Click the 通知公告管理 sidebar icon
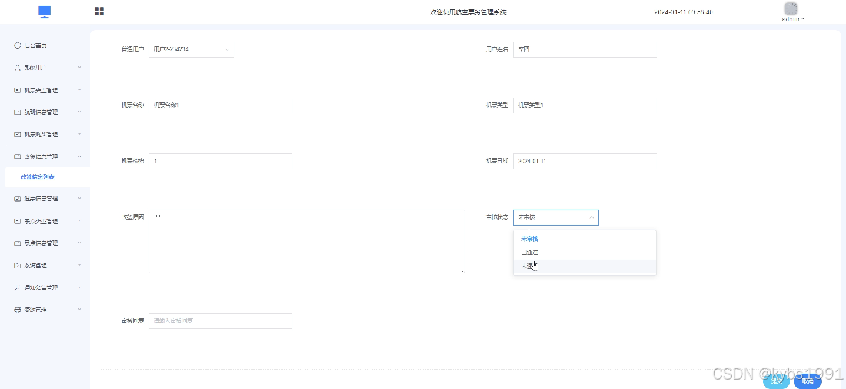The height and width of the screenshot is (389, 846). 18,287
